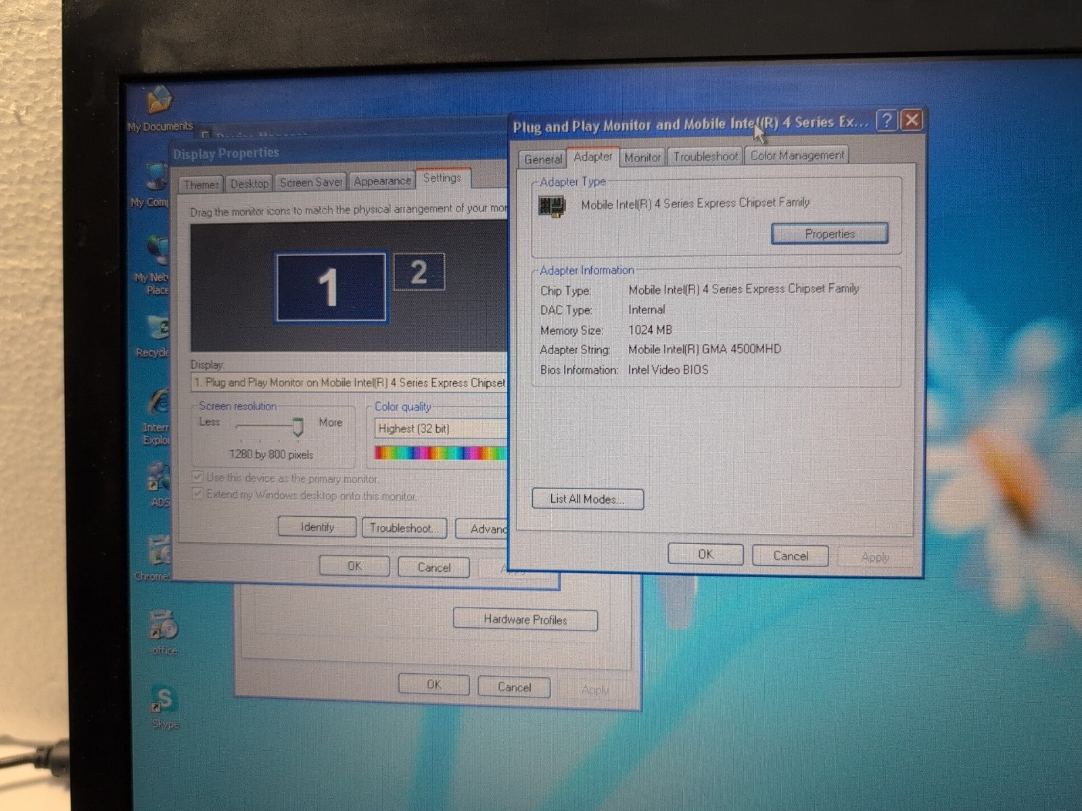Launch Internet Explorer from the desktop

tap(157, 416)
